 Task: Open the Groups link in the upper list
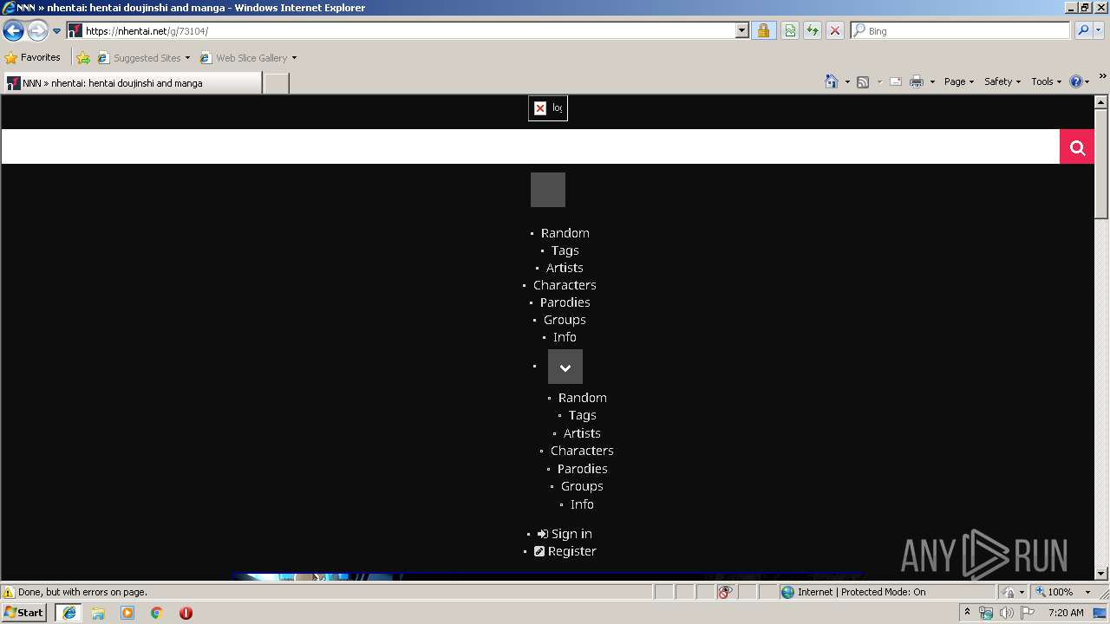pos(565,320)
